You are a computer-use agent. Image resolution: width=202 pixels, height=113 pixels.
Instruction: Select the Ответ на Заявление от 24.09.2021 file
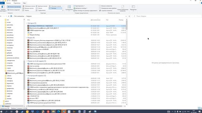click(x=76, y=49)
